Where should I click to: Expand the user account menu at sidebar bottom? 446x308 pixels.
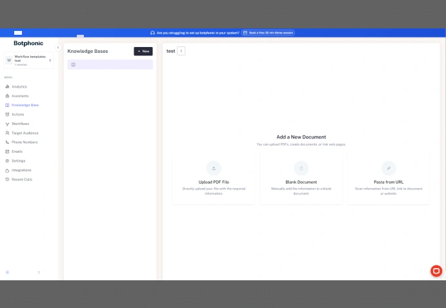[39, 273]
